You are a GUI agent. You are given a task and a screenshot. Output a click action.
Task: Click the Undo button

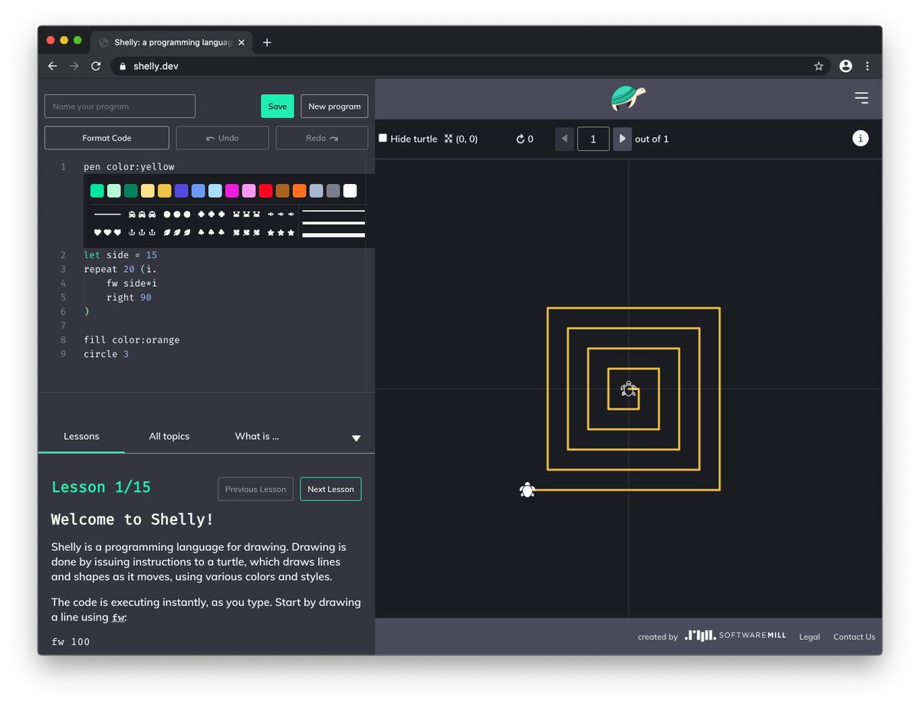222,138
